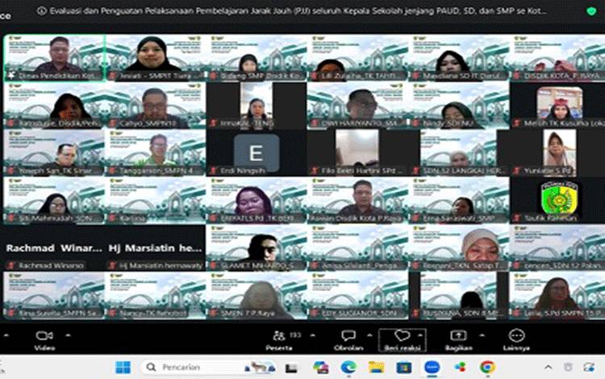Open the Lainnya more options menu
605x379 pixels.
(516, 340)
